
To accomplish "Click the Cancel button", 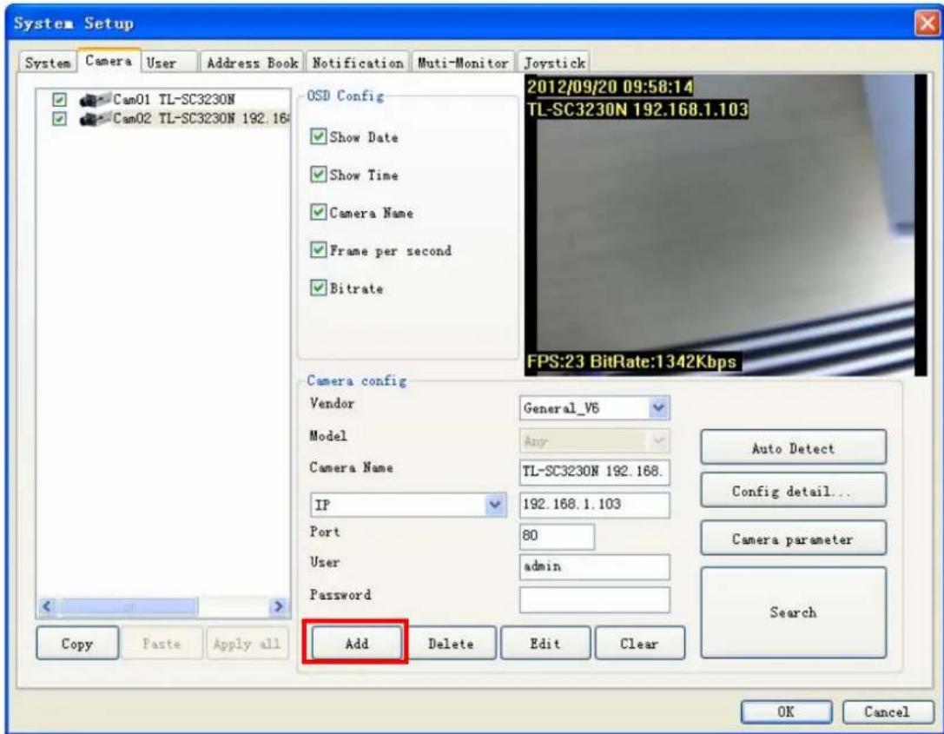I will pos(887,711).
